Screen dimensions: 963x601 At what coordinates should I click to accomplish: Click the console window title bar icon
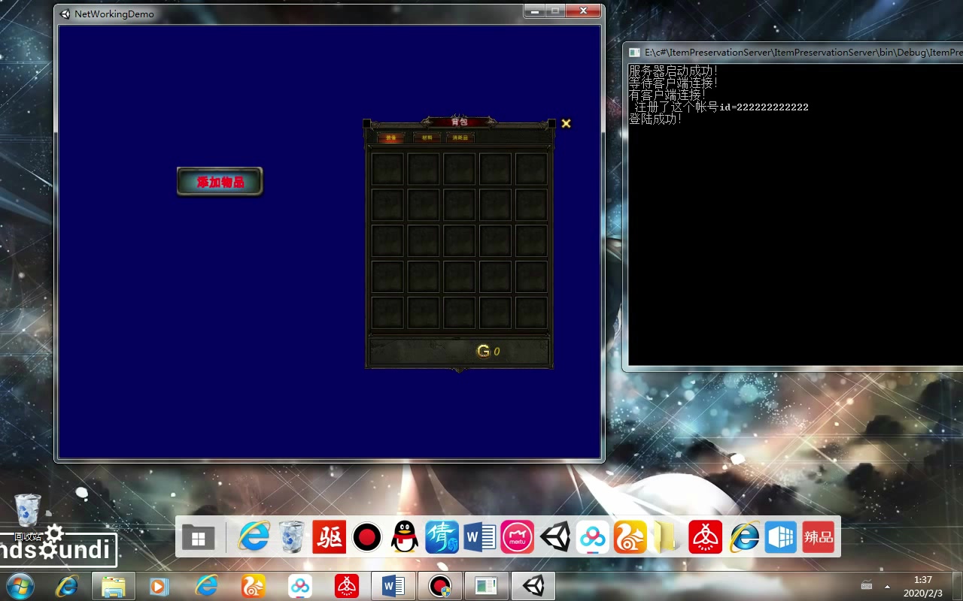pos(634,53)
